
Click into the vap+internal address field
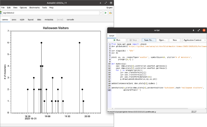(x=51, y=13)
